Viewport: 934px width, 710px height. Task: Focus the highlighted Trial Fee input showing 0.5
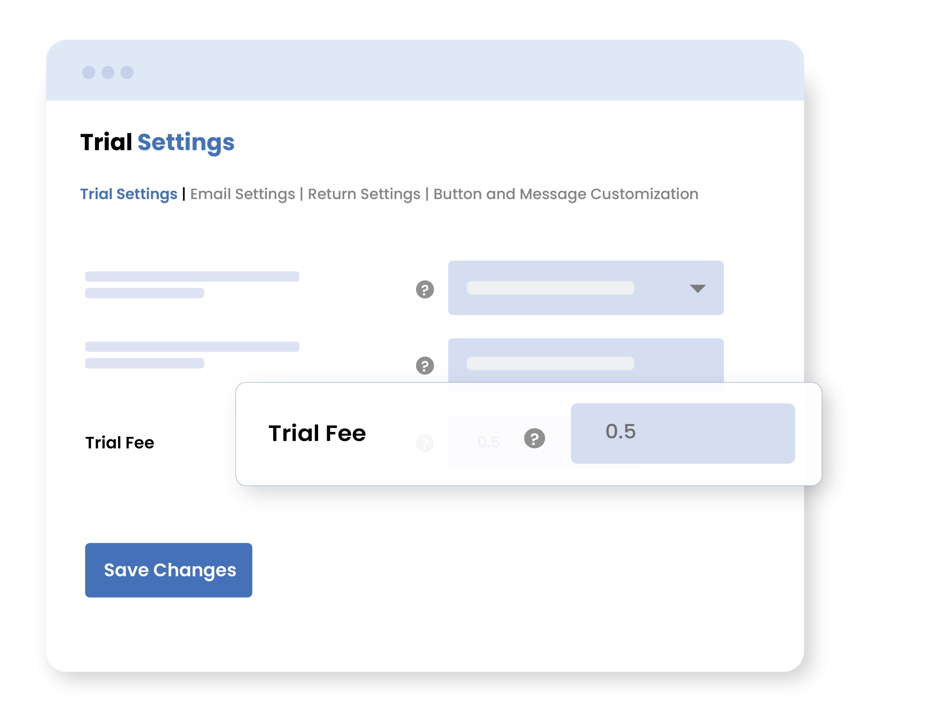(x=682, y=433)
